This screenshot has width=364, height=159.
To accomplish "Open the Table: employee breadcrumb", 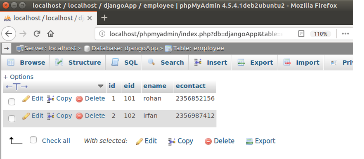I will tap(195, 48).
